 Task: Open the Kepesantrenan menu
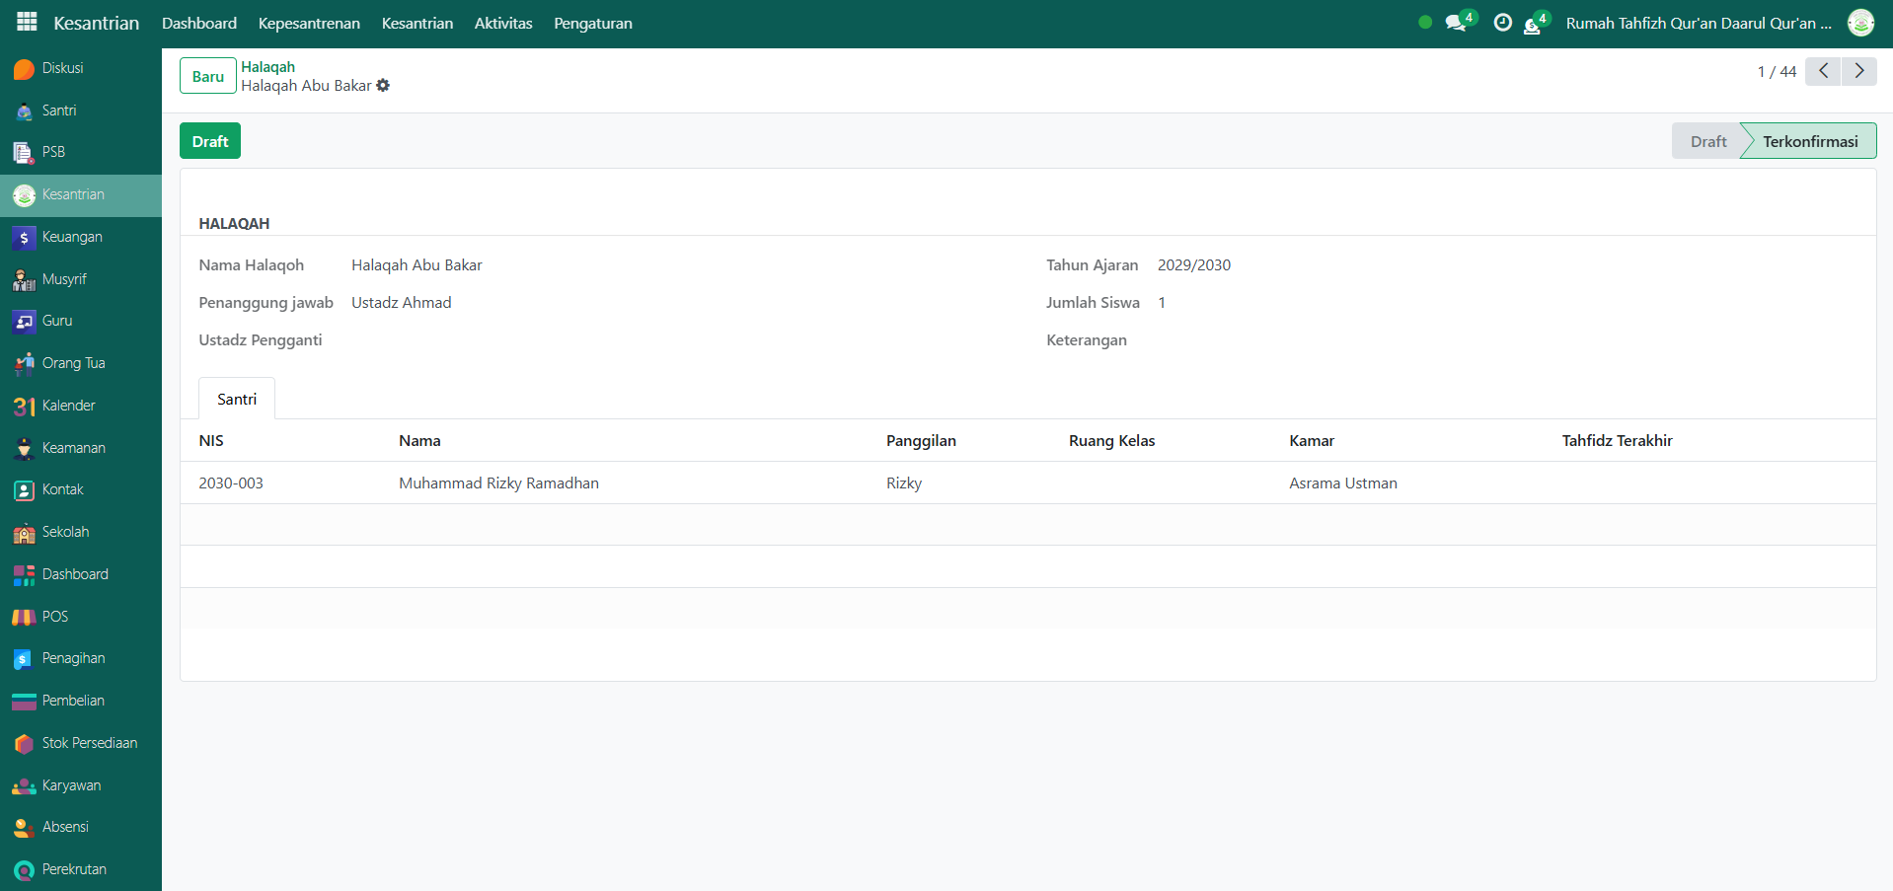309,23
